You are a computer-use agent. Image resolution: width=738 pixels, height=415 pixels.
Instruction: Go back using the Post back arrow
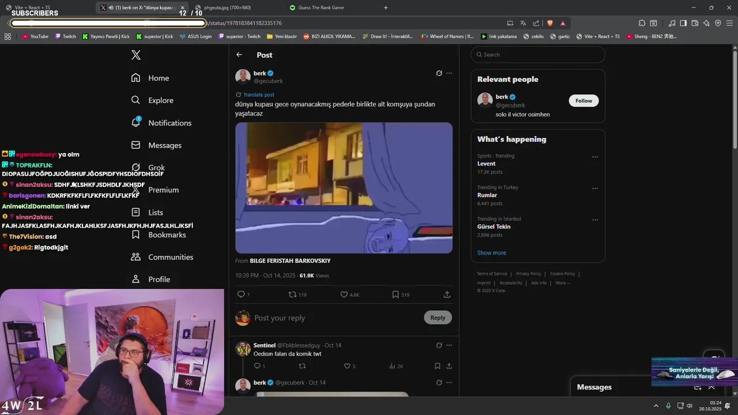pyautogui.click(x=239, y=55)
